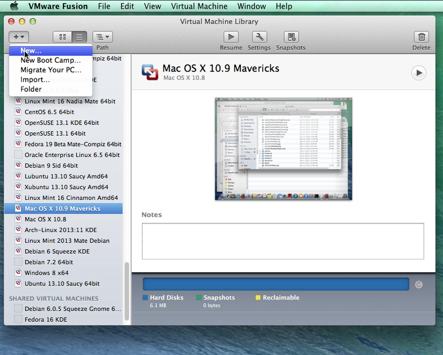Click the icon beside OpenSUSE 13.1 64bit
The width and height of the screenshot is (443, 355).
[x=18, y=133]
